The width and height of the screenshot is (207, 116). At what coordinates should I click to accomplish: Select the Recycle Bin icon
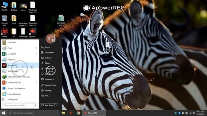5,21
